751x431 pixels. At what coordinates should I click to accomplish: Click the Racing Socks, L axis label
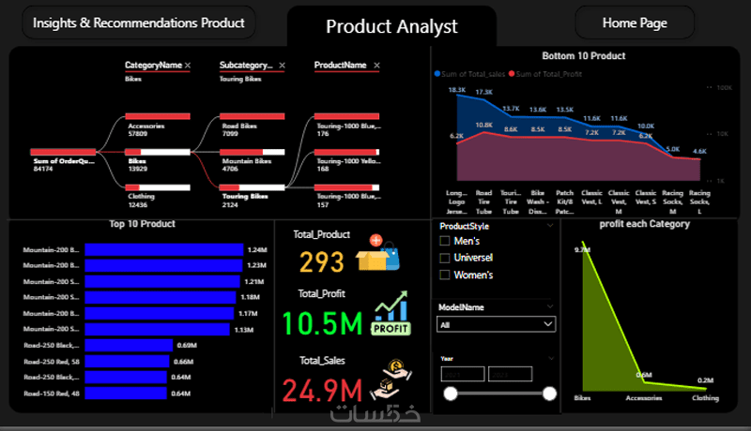coord(699,202)
